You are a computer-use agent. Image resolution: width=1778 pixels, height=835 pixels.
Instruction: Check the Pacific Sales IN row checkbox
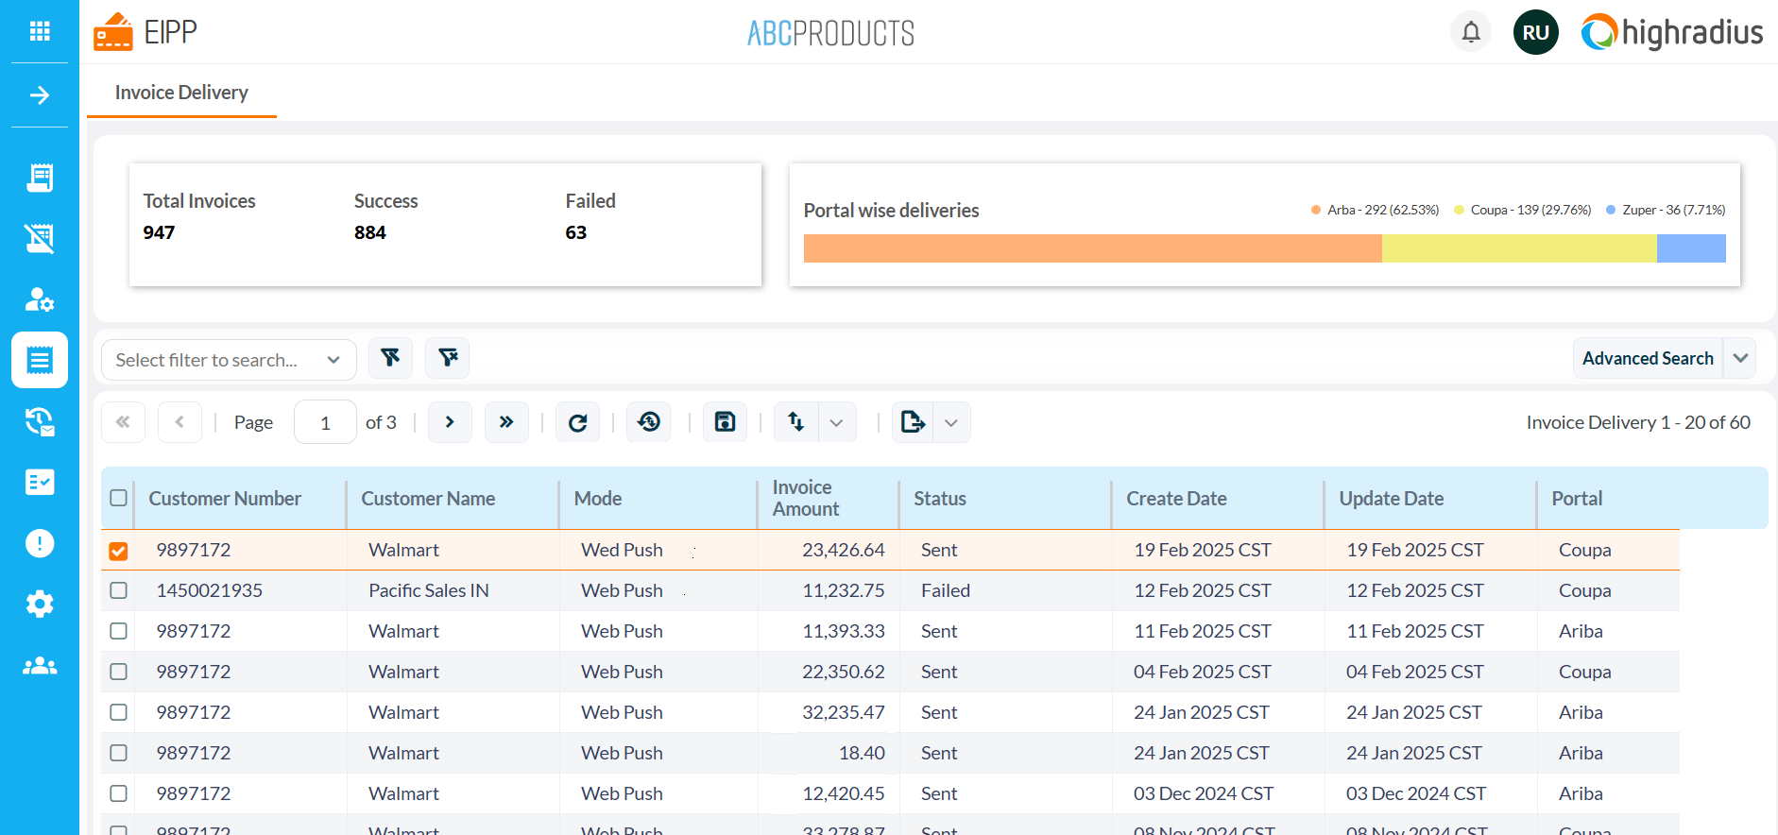pyautogui.click(x=118, y=590)
